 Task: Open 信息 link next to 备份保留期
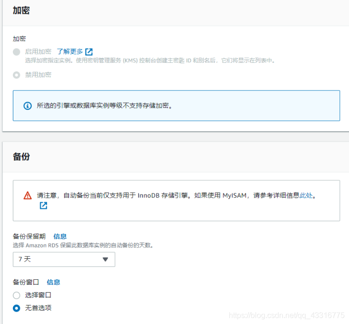[x=60, y=236]
